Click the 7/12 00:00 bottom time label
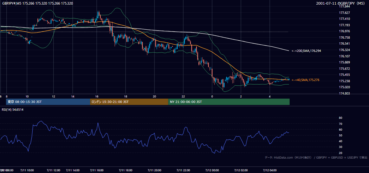The width and height of the screenshot is (369, 173). pyautogui.click(x=212, y=170)
